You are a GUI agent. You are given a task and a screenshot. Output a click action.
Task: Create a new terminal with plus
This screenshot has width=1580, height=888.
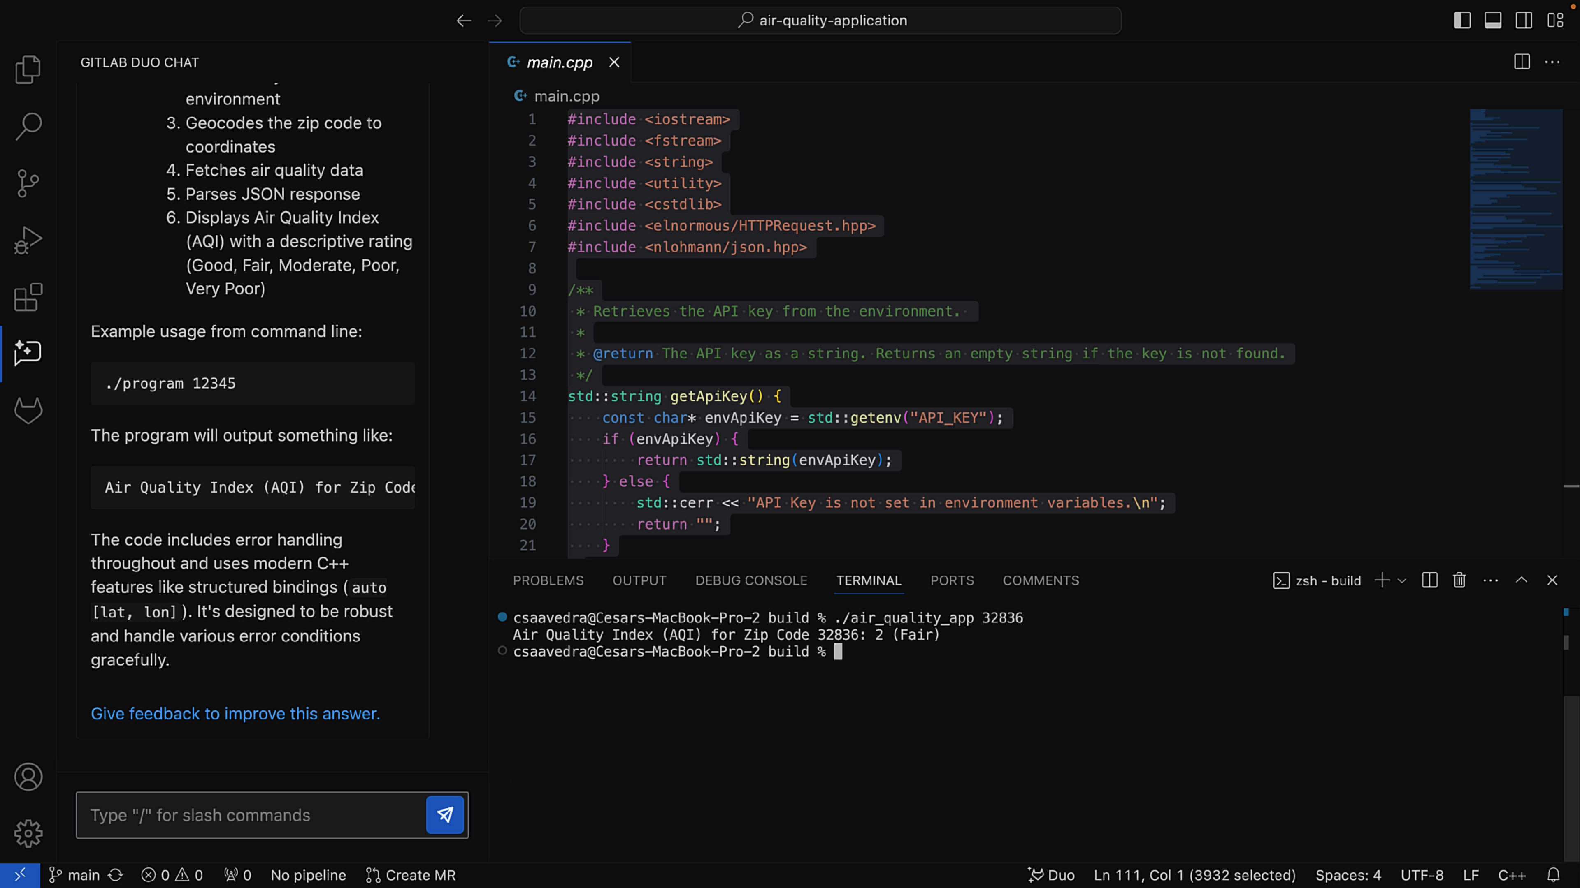tap(1382, 580)
